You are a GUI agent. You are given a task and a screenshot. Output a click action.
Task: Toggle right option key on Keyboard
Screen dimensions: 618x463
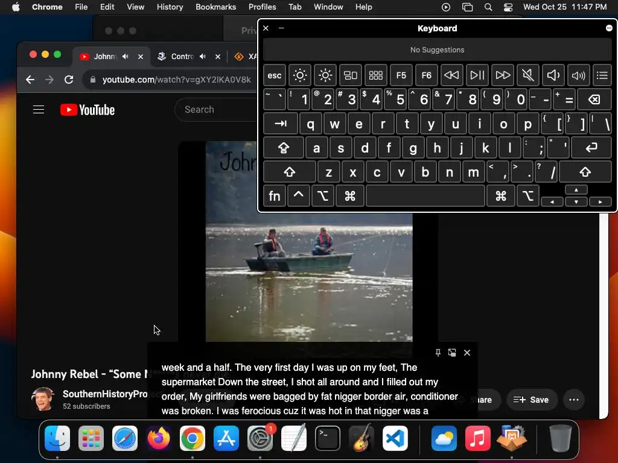527,196
